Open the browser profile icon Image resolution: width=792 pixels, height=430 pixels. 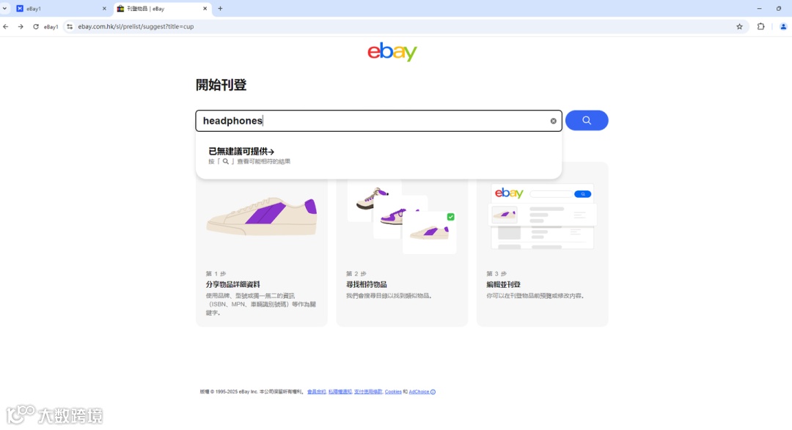pos(783,27)
